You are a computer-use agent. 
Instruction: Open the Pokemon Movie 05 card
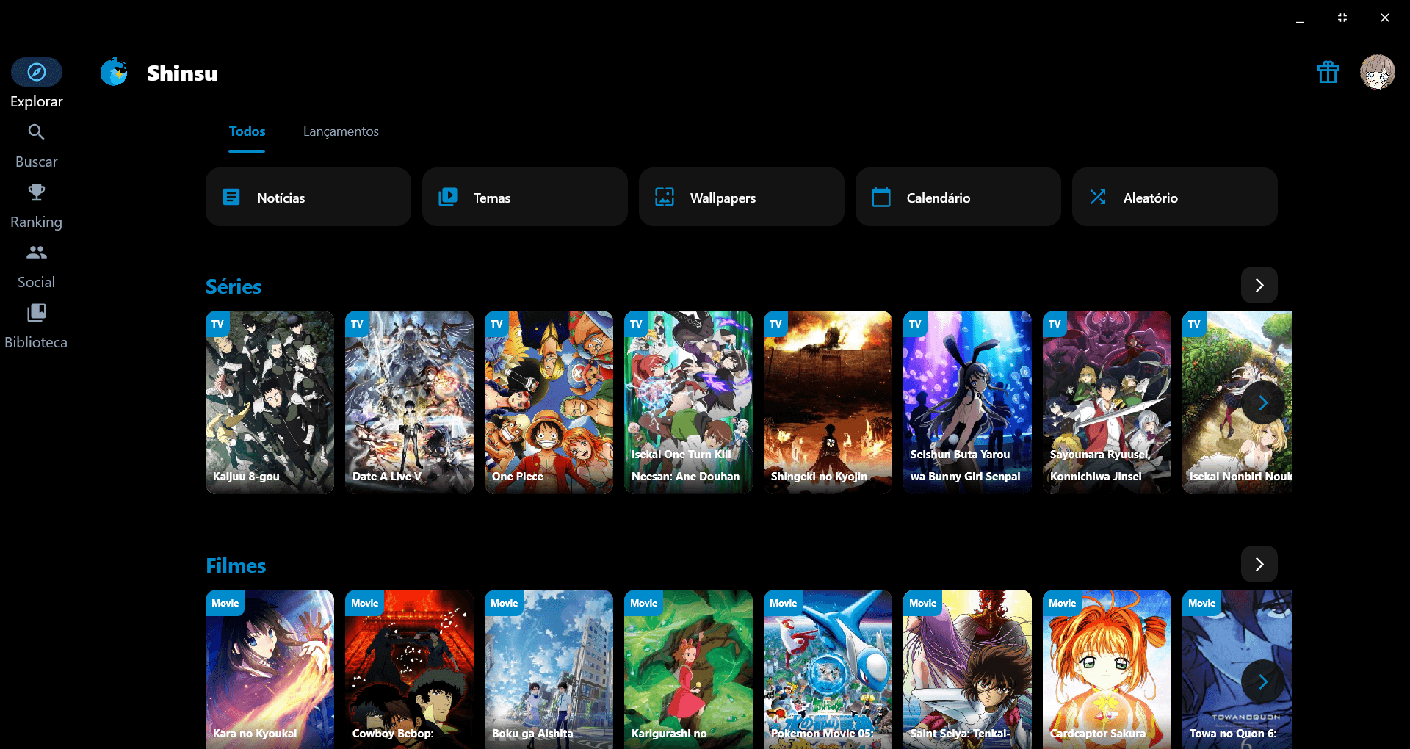pyautogui.click(x=828, y=670)
